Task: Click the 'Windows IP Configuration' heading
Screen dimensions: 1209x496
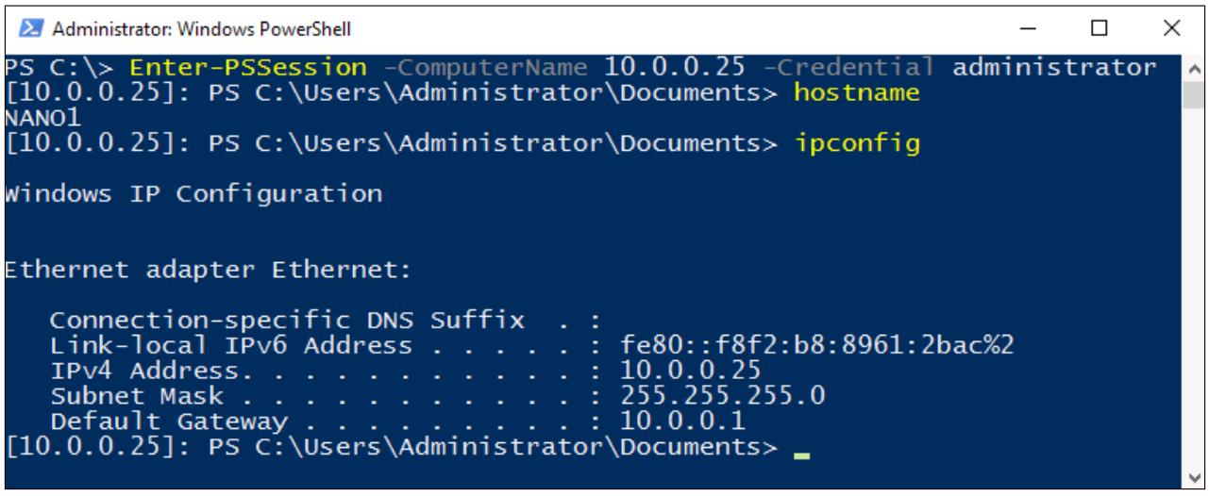Action: click(x=193, y=197)
